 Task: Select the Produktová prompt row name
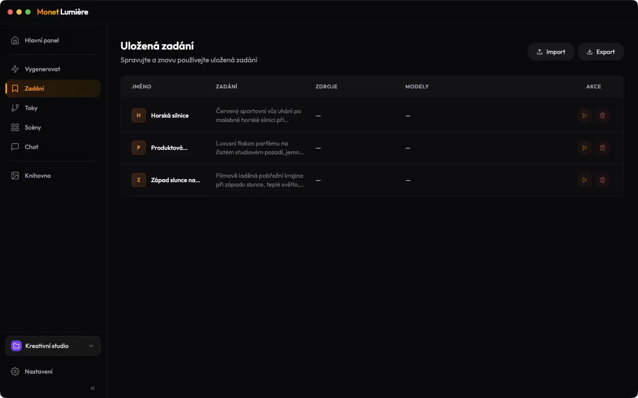(169, 148)
